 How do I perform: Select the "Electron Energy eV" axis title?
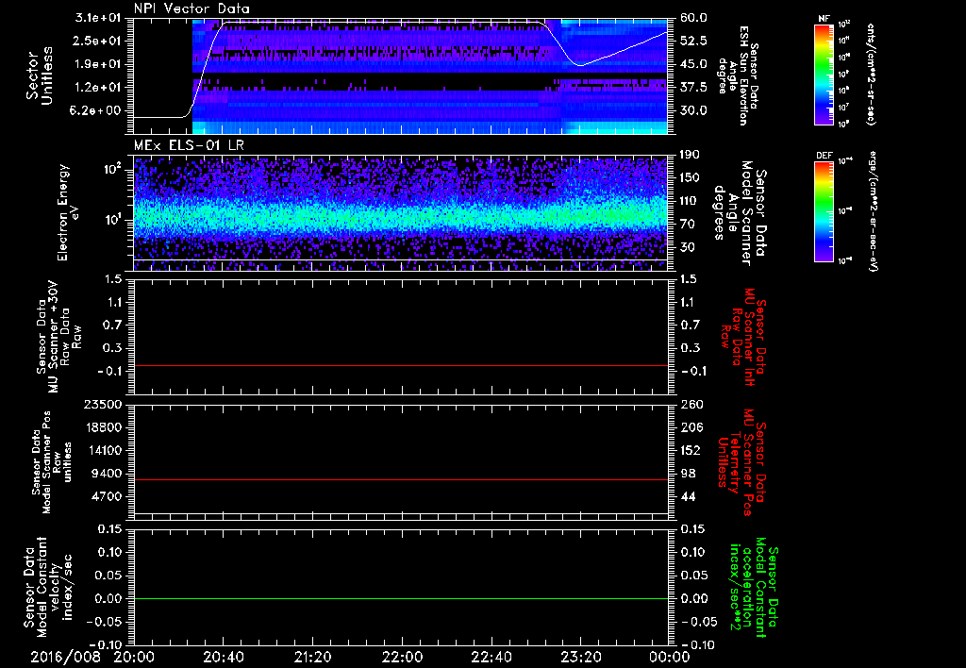coord(68,212)
